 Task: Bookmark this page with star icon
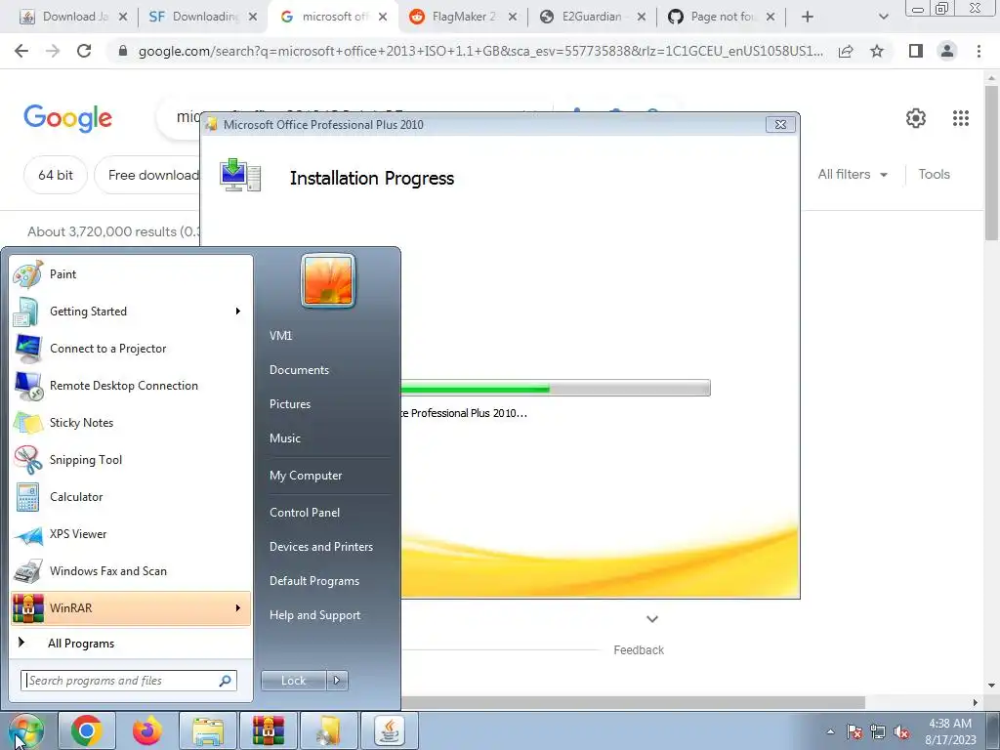(x=877, y=51)
